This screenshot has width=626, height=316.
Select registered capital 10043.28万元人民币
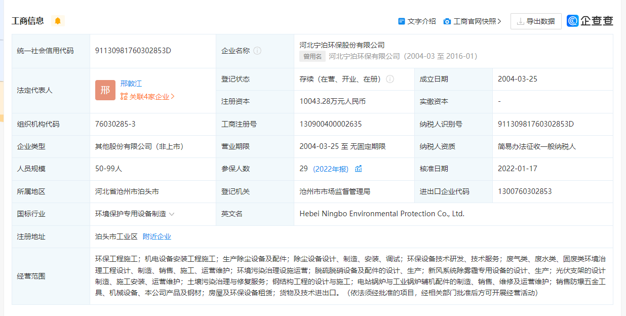[x=332, y=101]
